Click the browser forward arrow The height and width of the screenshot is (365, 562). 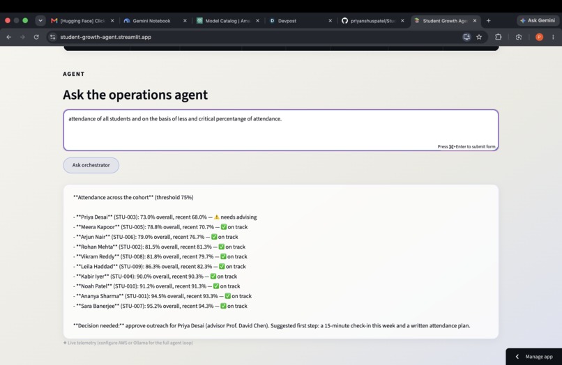[x=22, y=37]
